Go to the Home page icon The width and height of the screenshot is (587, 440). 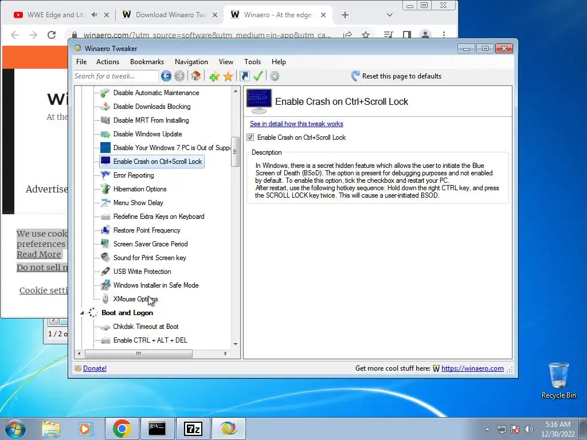click(x=195, y=76)
